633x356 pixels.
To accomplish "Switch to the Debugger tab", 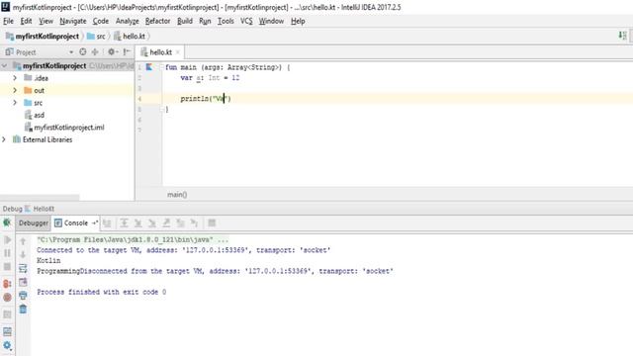I will [x=34, y=222].
